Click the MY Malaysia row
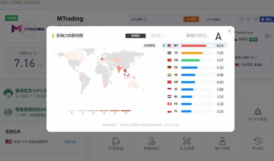Screen dimensions: 274x161 pyautogui.click(x=194, y=46)
